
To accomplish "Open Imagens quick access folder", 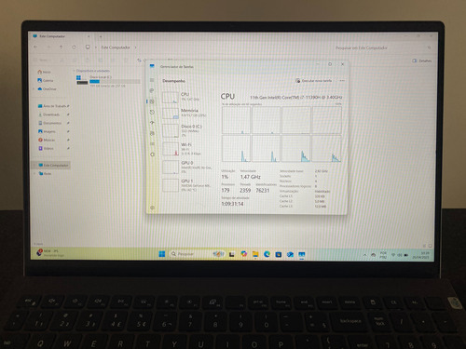I will (x=48, y=131).
